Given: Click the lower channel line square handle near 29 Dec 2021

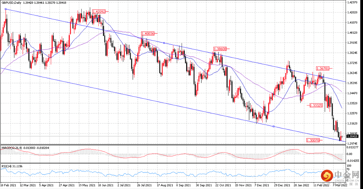Looking at the screenshot, I should [x=273, y=126].
